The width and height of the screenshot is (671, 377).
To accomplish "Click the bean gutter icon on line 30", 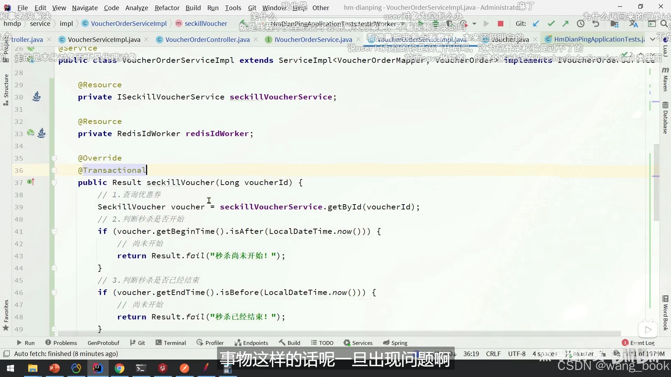I will pyautogui.click(x=36, y=97).
